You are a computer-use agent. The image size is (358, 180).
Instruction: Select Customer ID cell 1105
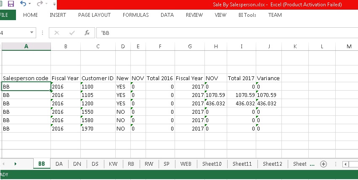tap(98, 95)
